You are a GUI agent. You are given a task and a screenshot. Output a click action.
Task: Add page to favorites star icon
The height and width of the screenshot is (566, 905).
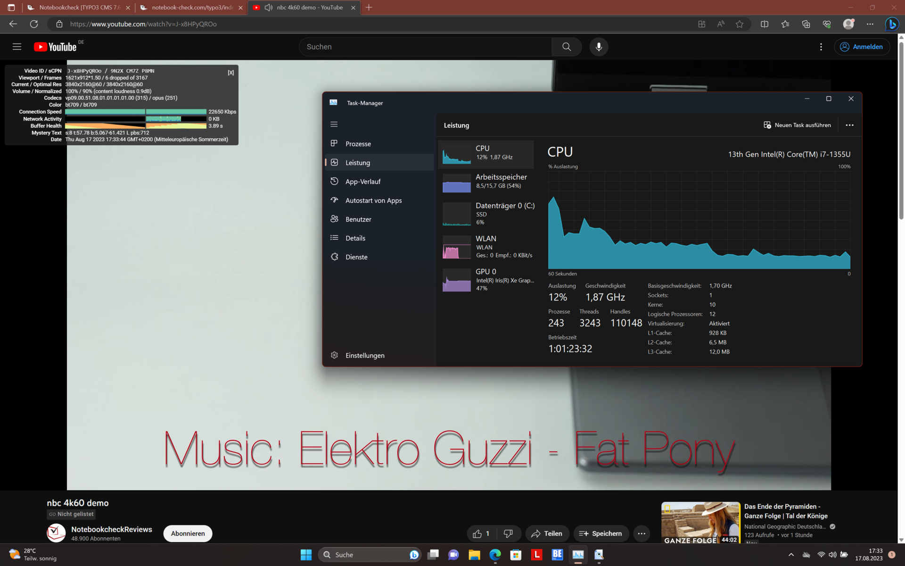740,24
